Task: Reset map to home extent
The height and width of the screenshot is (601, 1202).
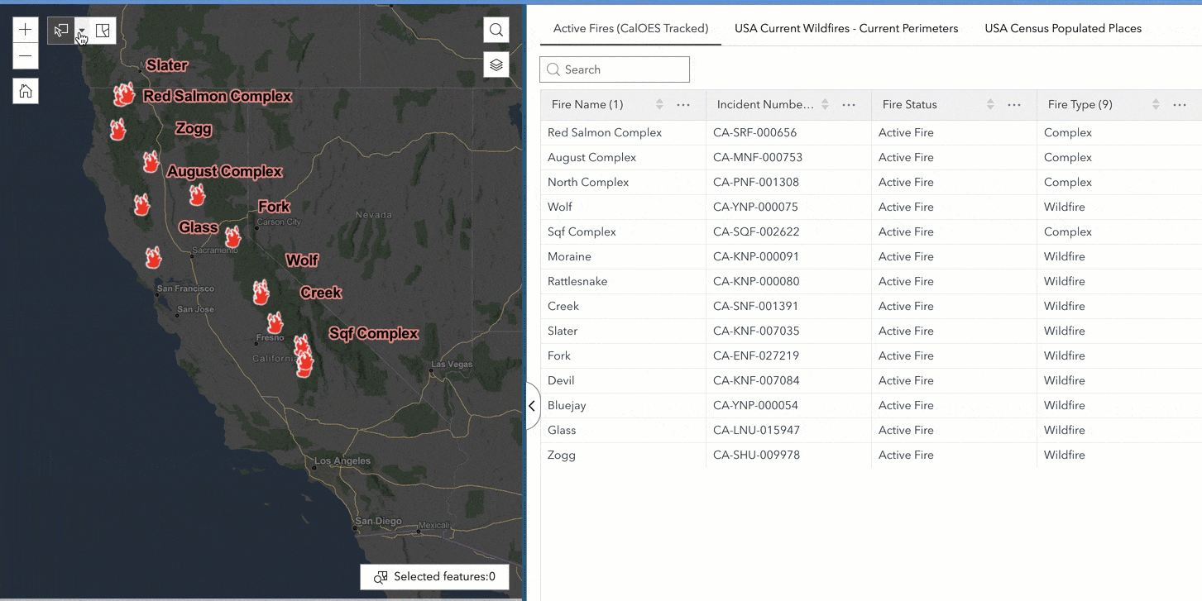Action: click(26, 91)
